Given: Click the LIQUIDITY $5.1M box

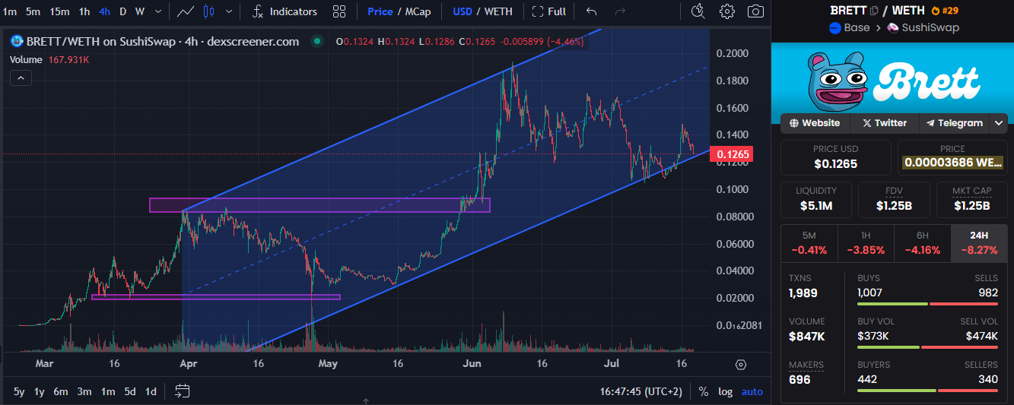Looking at the screenshot, I should [x=816, y=199].
